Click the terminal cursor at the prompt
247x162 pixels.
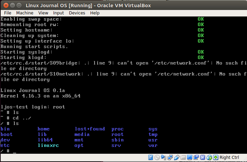coord(15,152)
